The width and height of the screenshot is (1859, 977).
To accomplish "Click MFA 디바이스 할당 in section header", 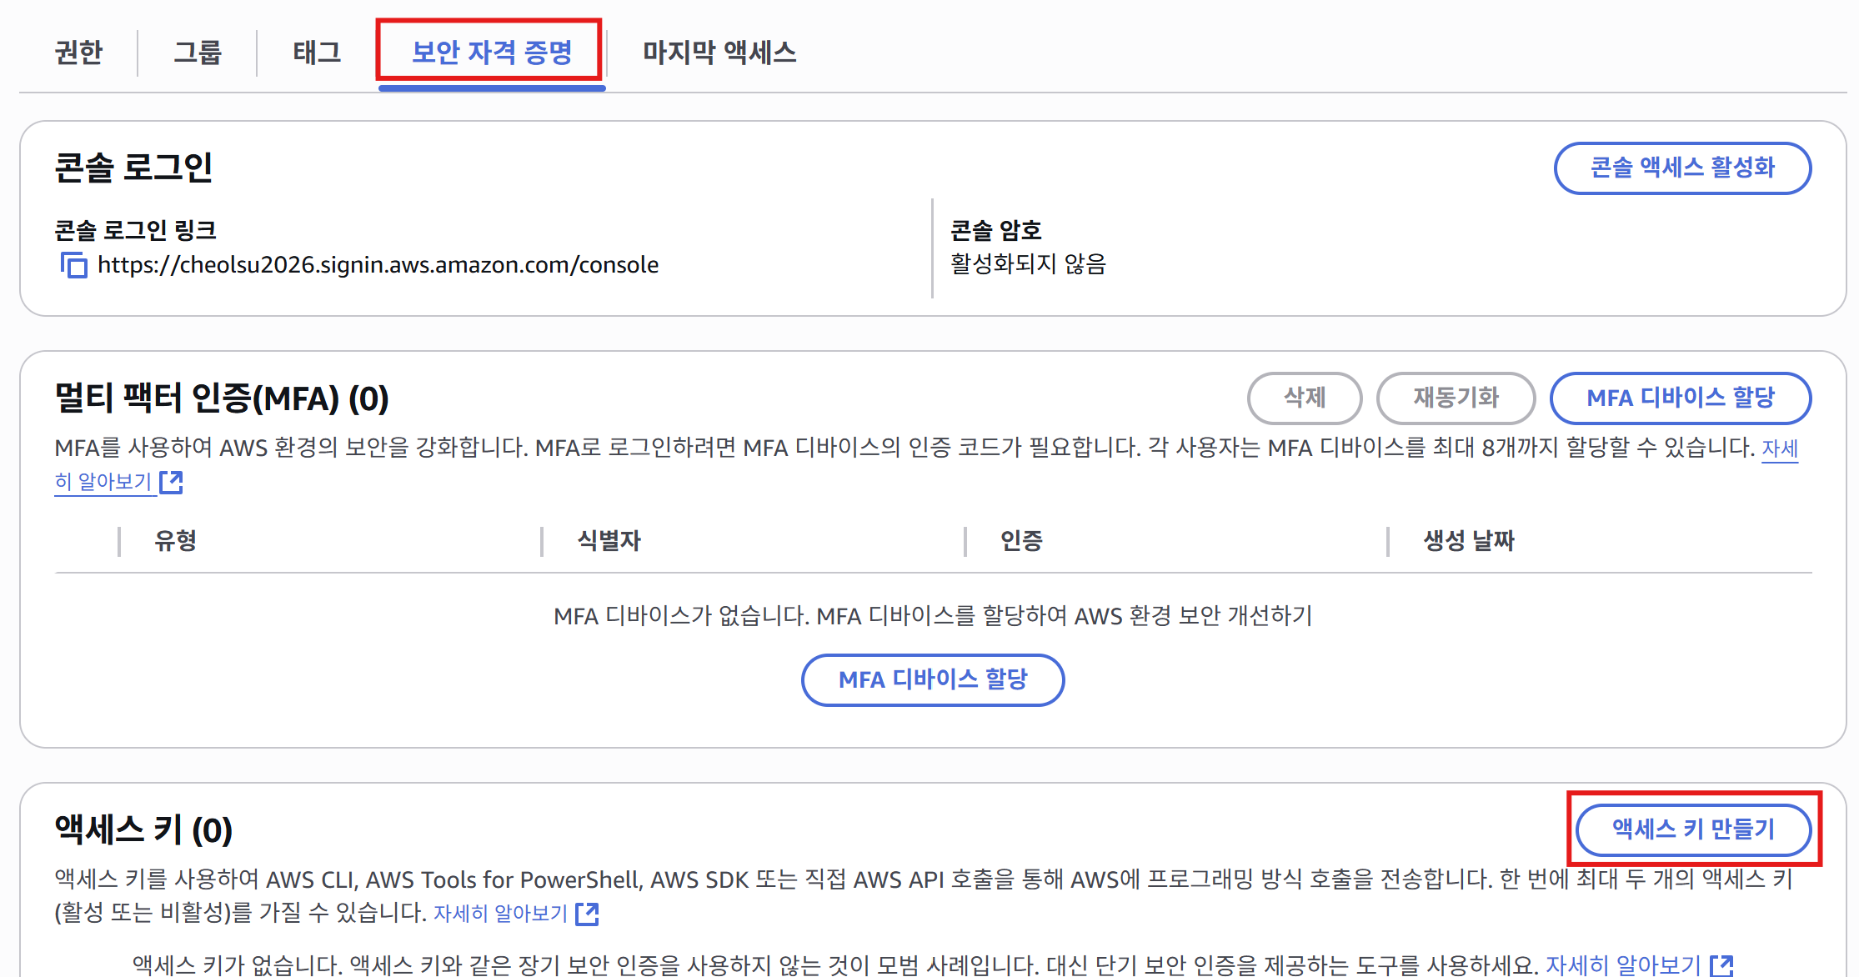I will click(1680, 398).
